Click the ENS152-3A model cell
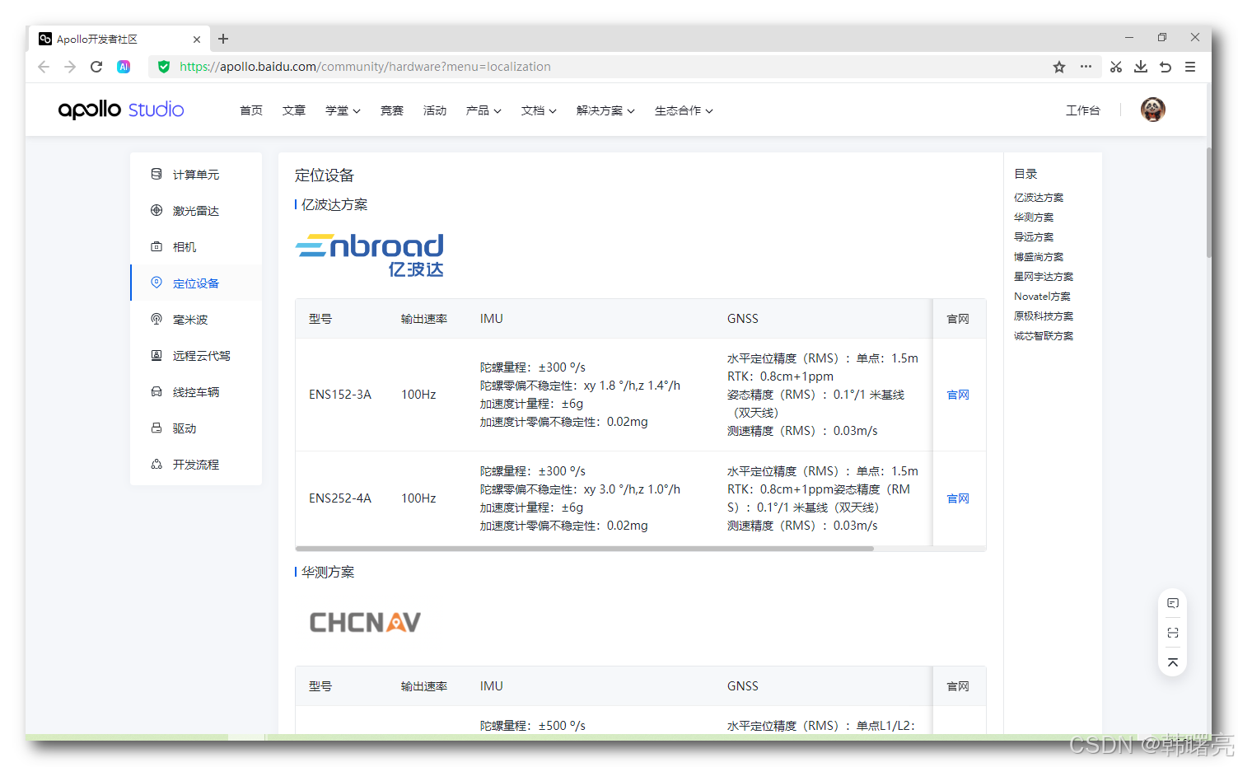The image size is (1238, 767). [x=340, y=395]
